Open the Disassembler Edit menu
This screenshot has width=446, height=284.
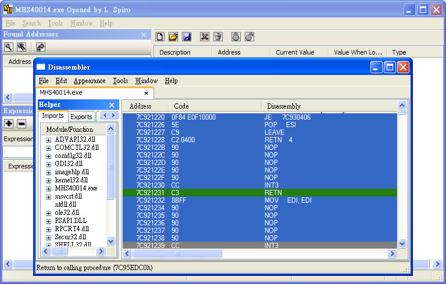point(61,81)
